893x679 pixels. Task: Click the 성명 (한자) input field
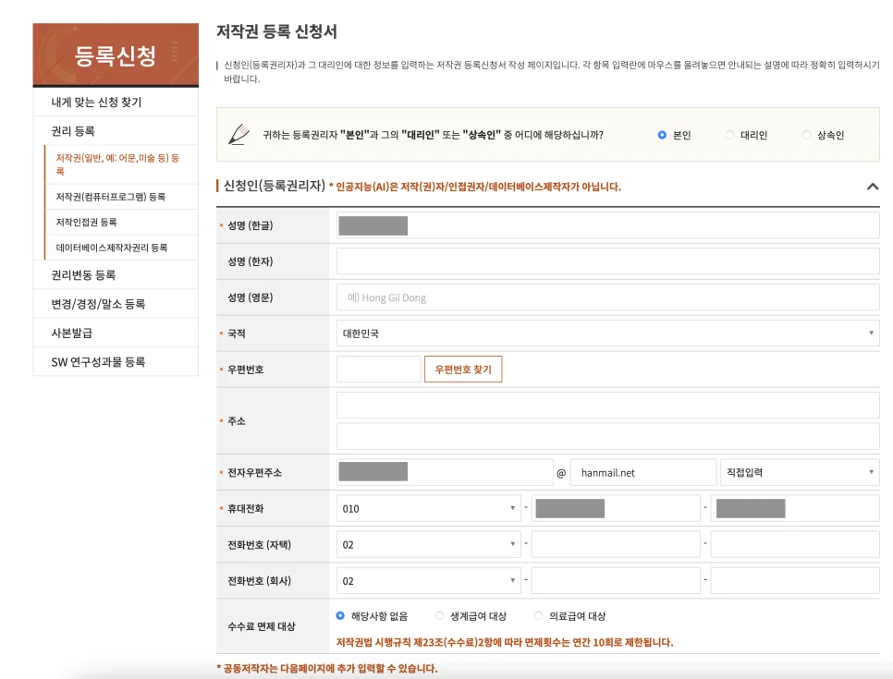pos(607,261)
